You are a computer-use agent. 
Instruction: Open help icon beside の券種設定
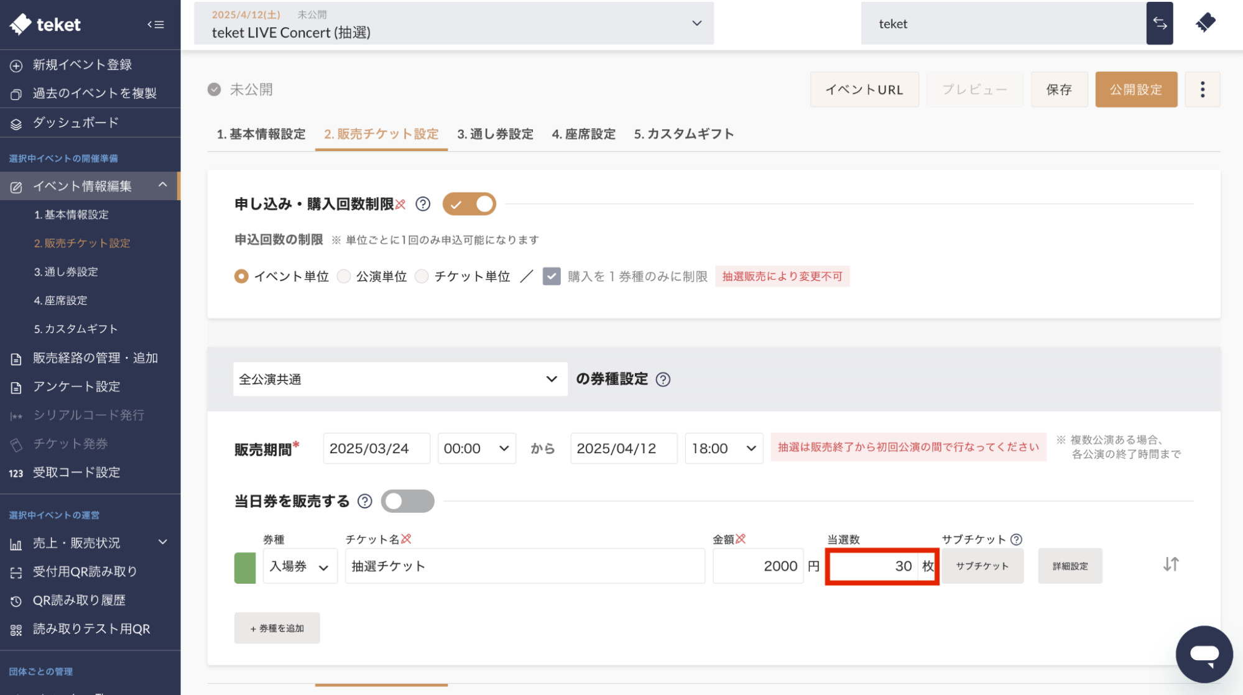click(x=663, y=379)
